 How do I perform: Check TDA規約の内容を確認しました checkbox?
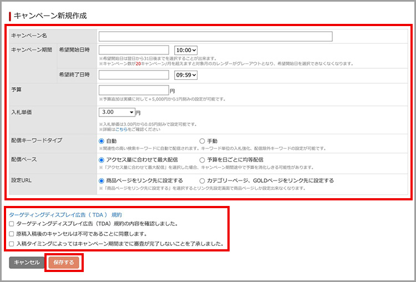coord(12,224)
